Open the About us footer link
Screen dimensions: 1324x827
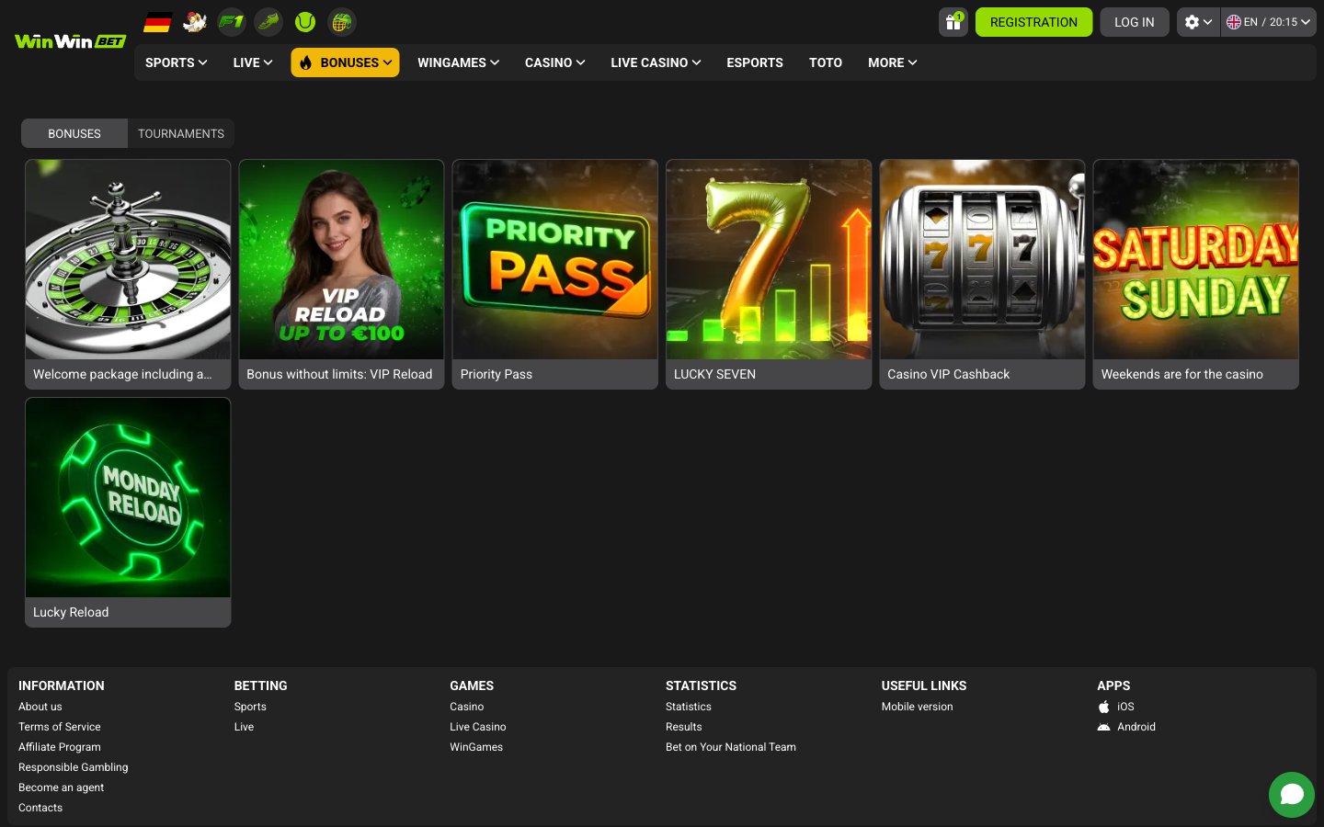pyautogui.click(x=40, y=707)
